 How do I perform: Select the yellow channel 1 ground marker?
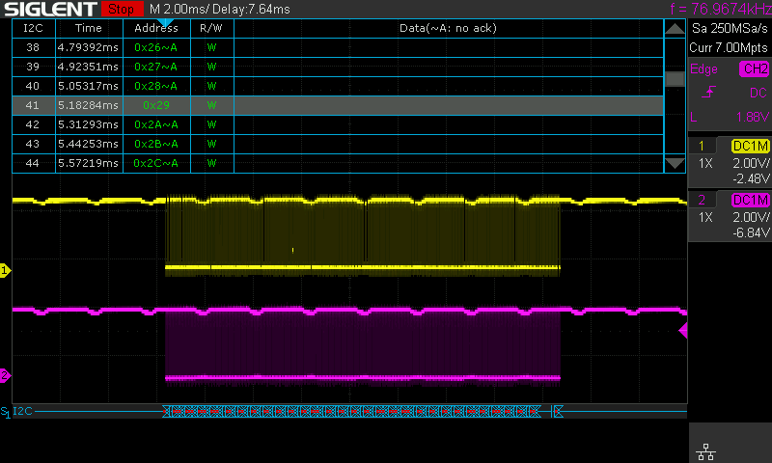tap(5, 271)
